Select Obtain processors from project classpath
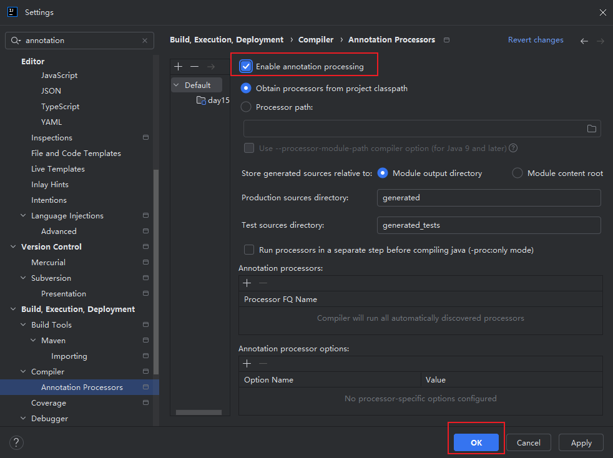613x458 pixels. [x=246, y=89]
